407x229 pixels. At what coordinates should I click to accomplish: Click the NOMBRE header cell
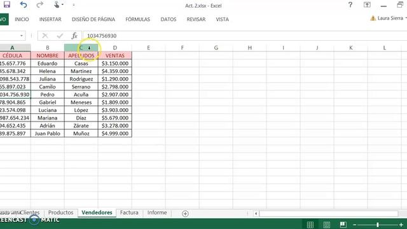point(48,55)
